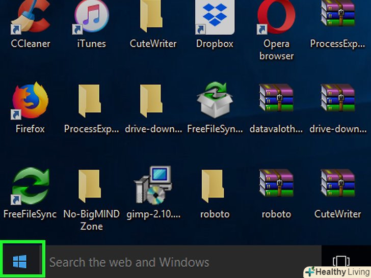The image size is (371, 278).
Task: Select the CuteWriter WinRAR archive icon
Action: pyautogui.click(x=338, y=182)
